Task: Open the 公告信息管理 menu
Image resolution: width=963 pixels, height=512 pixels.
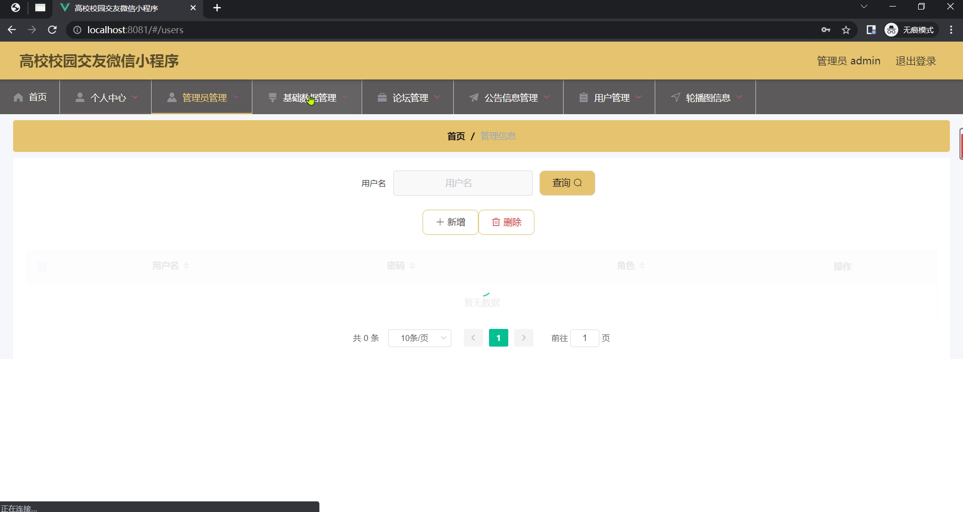Action: click(x=508, y=97)
